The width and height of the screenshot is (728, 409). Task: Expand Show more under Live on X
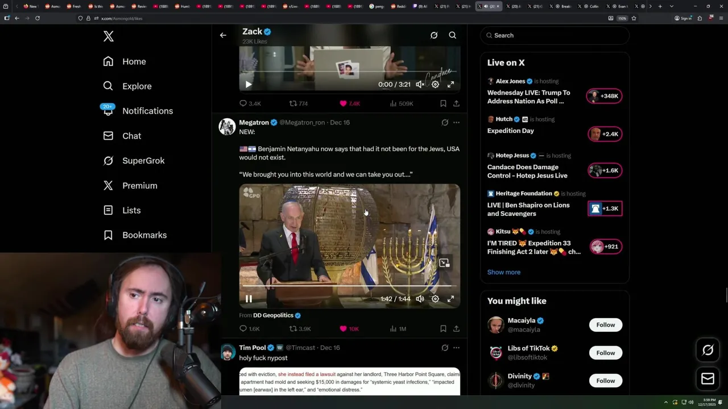503,272
